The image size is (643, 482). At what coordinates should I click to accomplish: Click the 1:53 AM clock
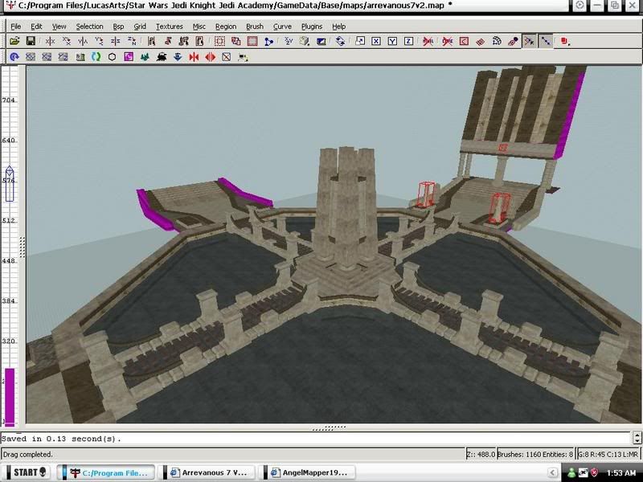coord(620,473)
